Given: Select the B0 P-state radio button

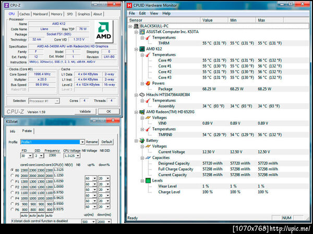Looking at the screenshot, I should click(x=12, y=170).
